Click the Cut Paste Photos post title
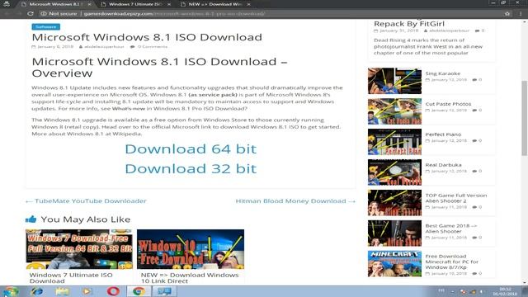This screenshot has height=297, width=528. click(448, 104)
